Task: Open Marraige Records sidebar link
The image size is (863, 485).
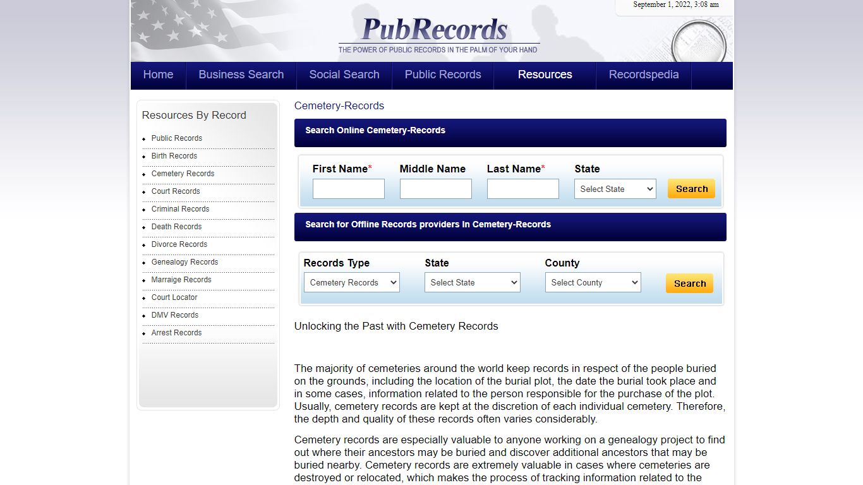Action: coord(181,280)
